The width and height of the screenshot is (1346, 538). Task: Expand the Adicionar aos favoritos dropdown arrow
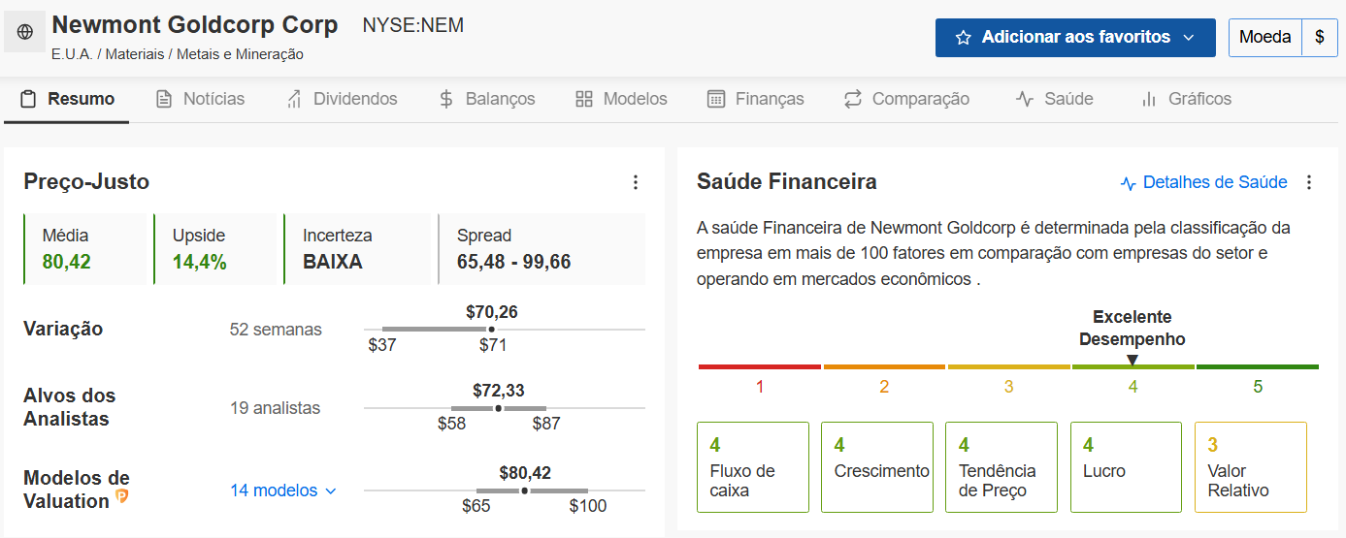[1189, 38]
